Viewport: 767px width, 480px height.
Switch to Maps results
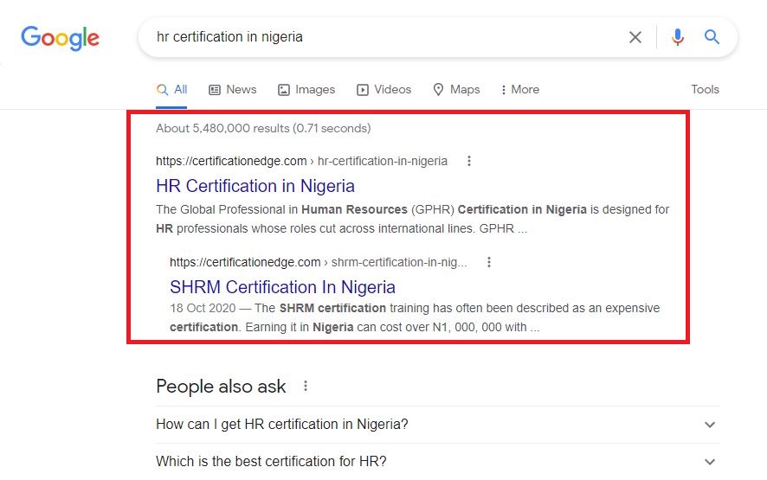pyautogui.click(x=456, y=89)
